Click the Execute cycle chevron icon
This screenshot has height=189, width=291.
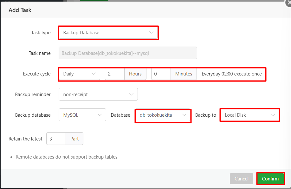click(x=94, y=74)
